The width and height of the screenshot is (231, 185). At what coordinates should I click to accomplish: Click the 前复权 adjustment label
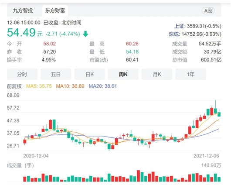(x=14, y=86)
